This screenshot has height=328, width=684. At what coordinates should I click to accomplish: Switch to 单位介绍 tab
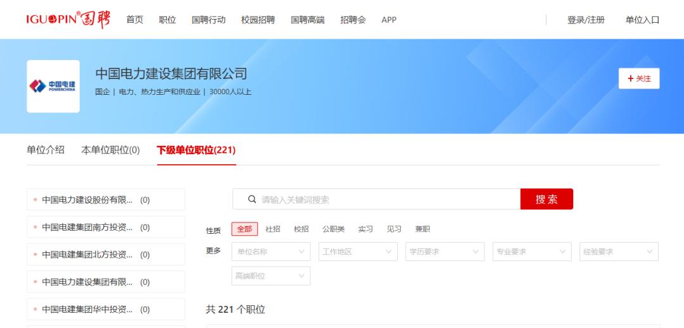point(46,150)
